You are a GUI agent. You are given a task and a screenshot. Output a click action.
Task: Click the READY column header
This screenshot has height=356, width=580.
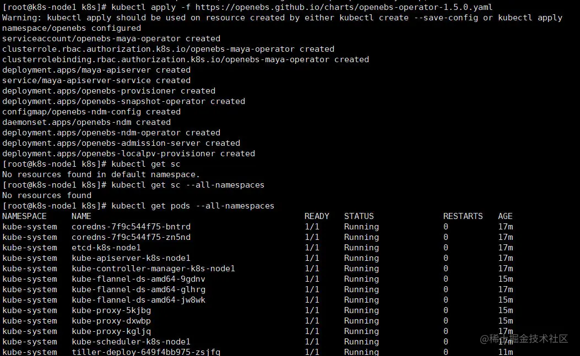coord(317,217)
